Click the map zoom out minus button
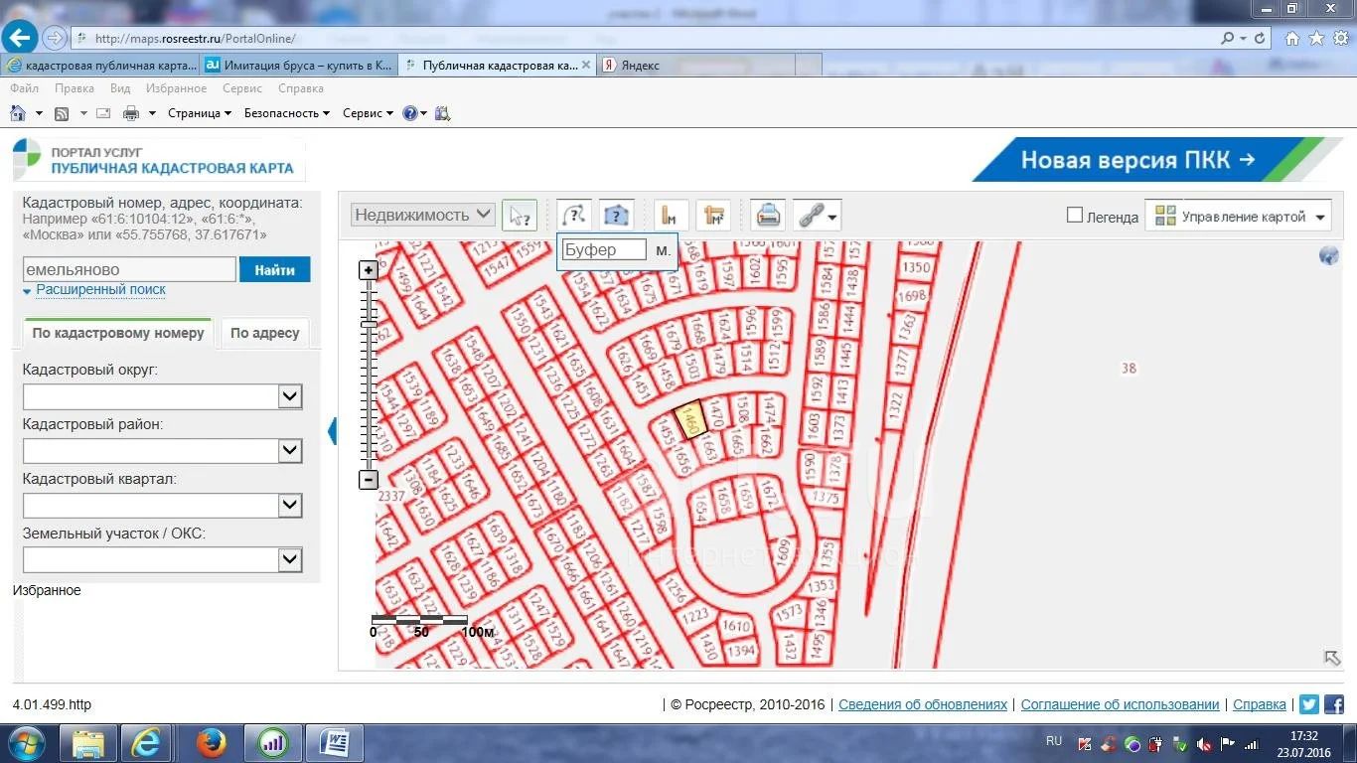 (x=369, y=480)
